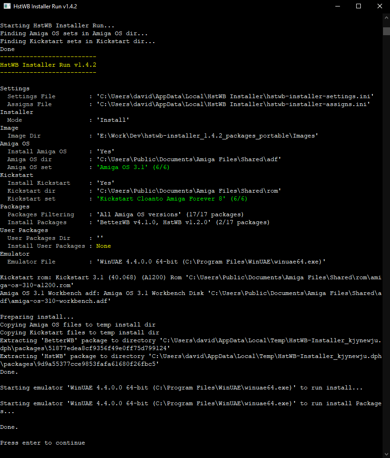Click the Mode value 'Install'
Screen dimensions: 390x458
113,120
